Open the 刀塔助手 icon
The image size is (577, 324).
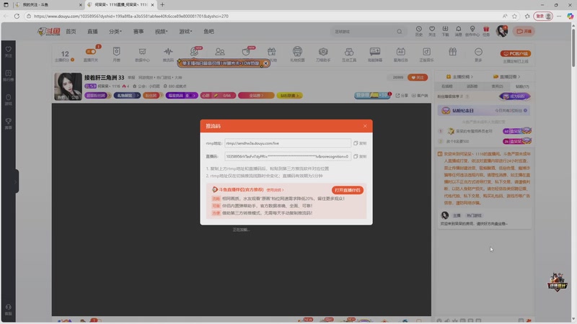pos(323,55)
